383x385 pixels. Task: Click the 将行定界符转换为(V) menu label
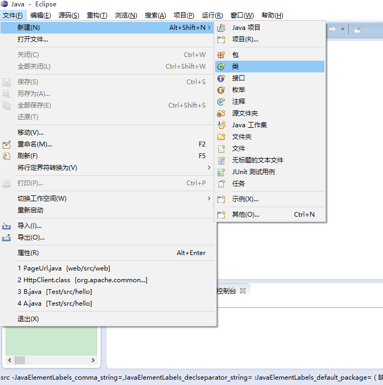tap(47, 168)
